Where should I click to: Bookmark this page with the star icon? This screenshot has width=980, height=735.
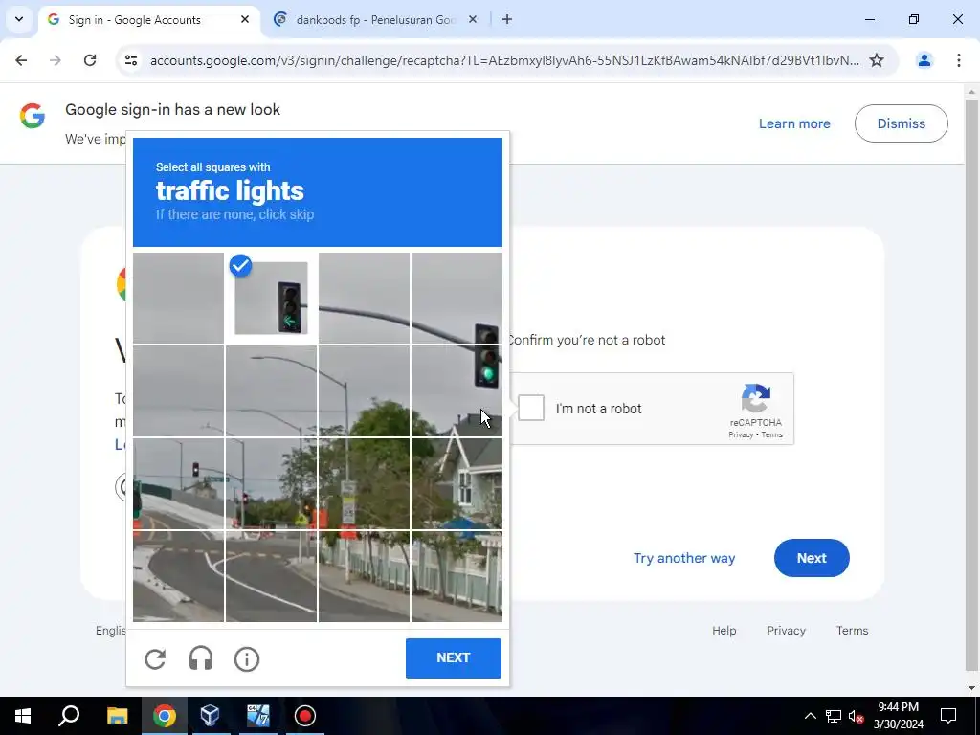877,60
